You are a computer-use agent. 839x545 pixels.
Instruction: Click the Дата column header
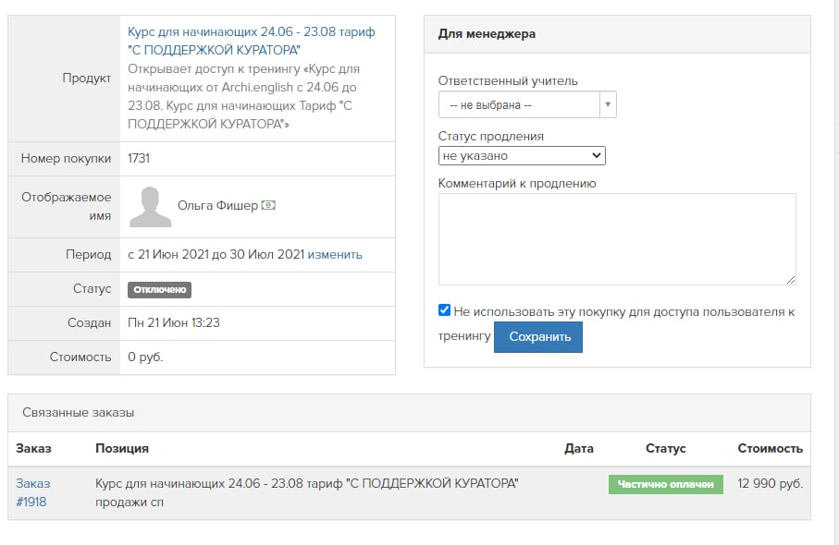[x=579, y=449]
